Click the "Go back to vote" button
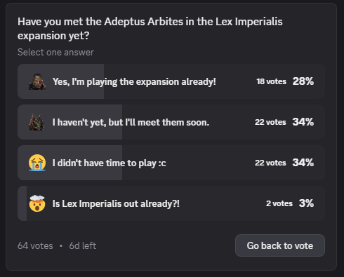The width and height of the screenshot is (344, 277). click(x=280, y=245)
